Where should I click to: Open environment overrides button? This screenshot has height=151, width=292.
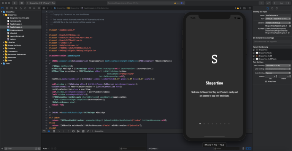pos(83,131)
